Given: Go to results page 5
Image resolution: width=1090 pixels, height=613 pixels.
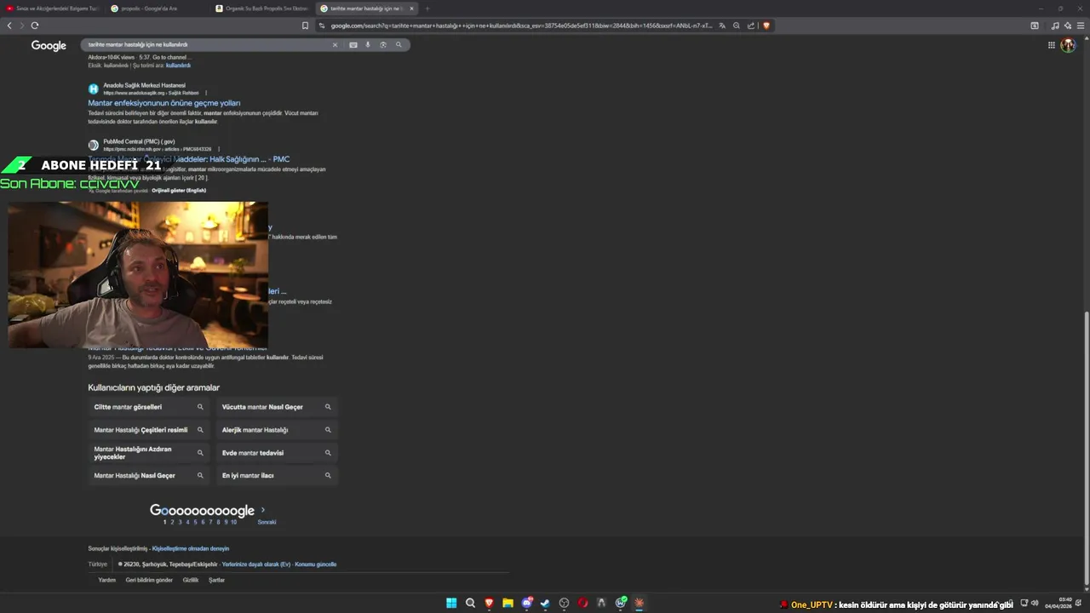Looking at the screenshot, I should [195, 522].
